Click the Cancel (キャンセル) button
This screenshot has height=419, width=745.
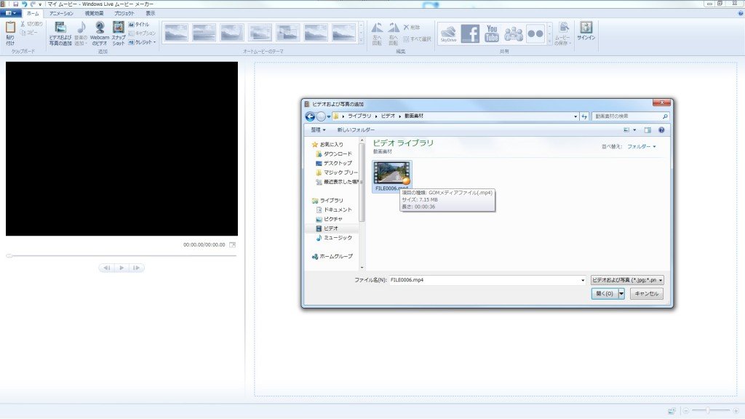click(646, 294)
